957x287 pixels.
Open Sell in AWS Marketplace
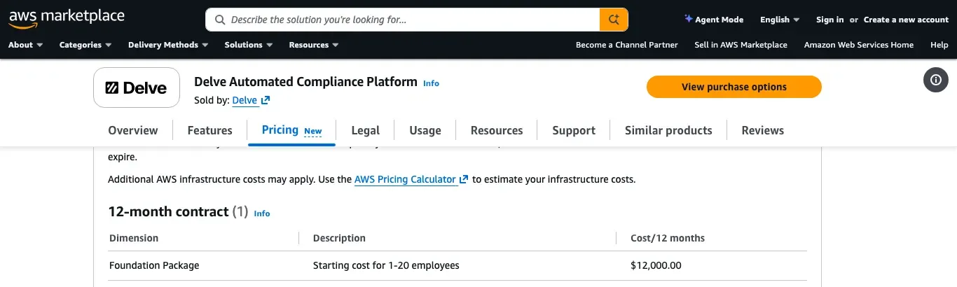pos(741,45)
